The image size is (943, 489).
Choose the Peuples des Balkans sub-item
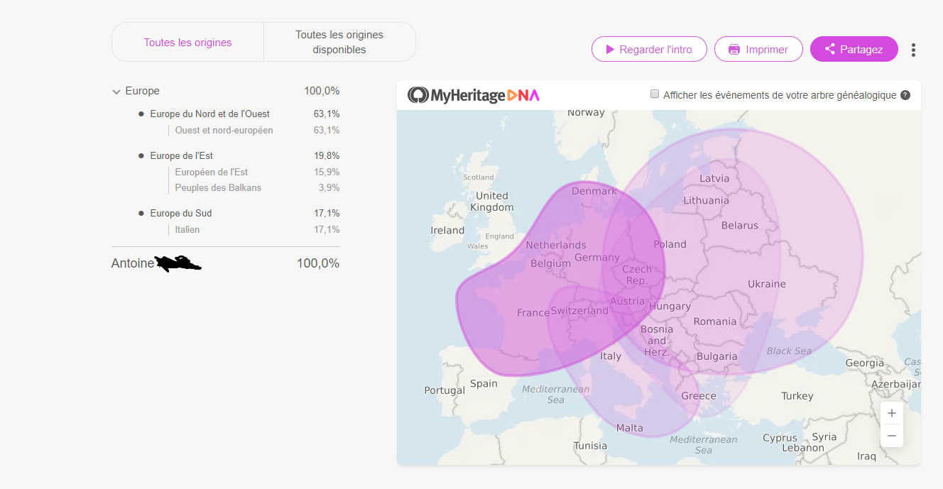tap(218, 187)
